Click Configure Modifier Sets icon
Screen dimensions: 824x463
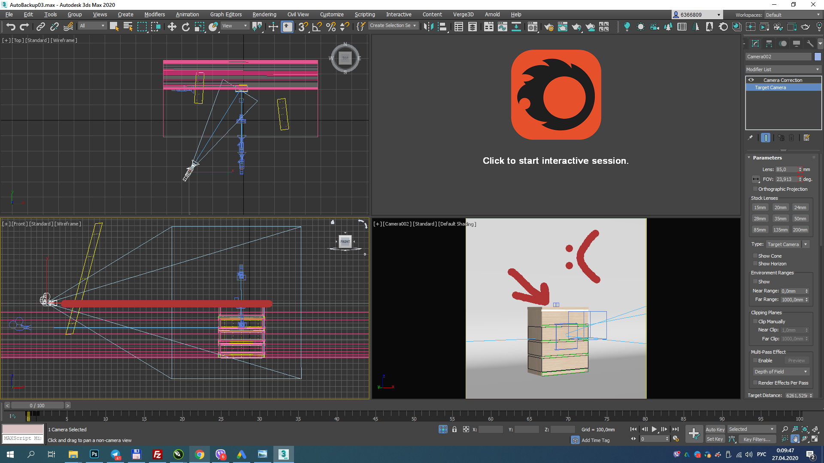pyautogui.click(x=806, y=138)
